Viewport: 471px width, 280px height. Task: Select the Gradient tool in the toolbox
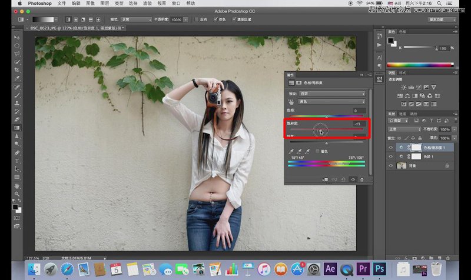point(17,128)
